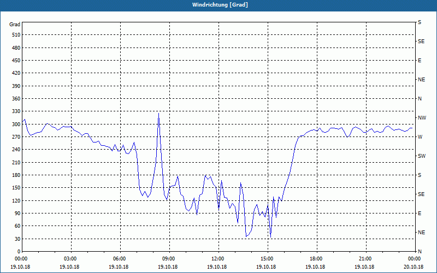Select the 450 y-axis tick label
Viewport: 437px width, 273px height.
click(x=16, y=61)
